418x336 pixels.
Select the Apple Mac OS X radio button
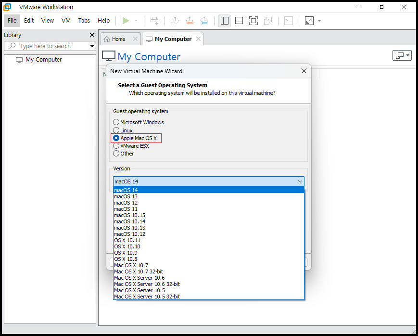116,138
